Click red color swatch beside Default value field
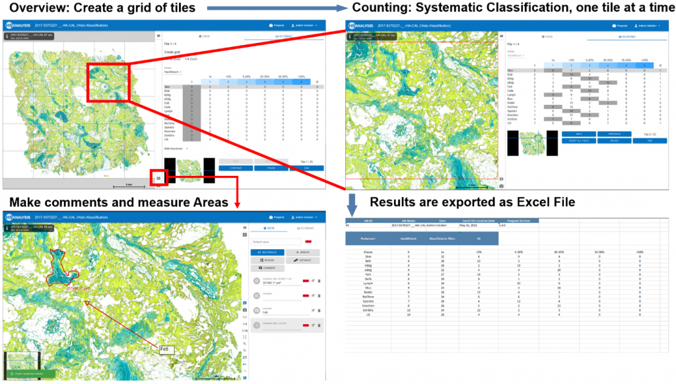Image resolution: width=676 pixels, height=384 pixels. point(308,242)
